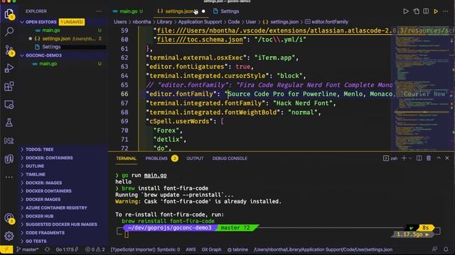Open the Search view
455x255 pixels.
pos(9,31)
